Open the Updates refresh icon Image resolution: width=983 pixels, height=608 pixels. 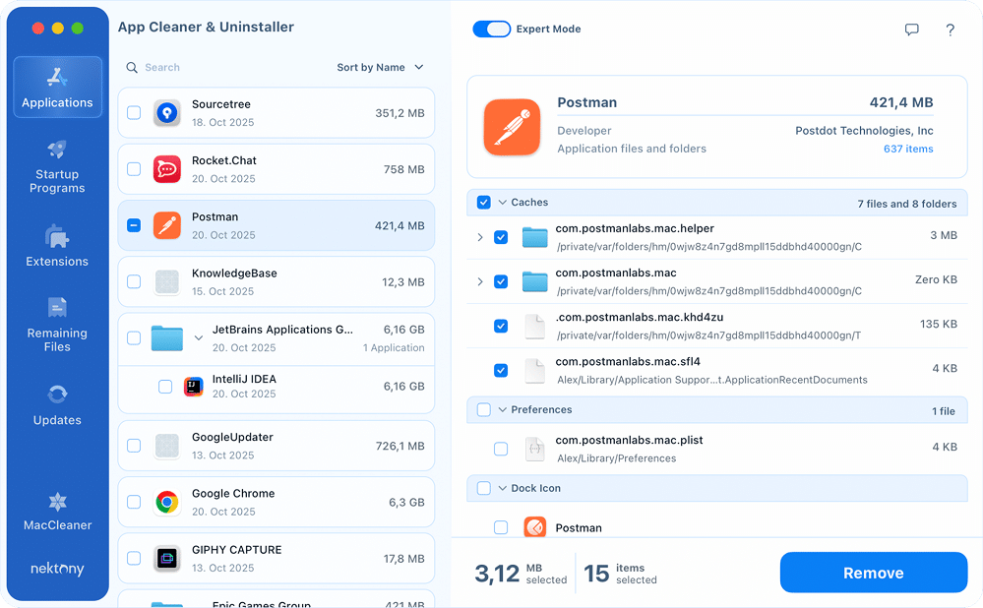pyautogui.click(x=57, y=395)
